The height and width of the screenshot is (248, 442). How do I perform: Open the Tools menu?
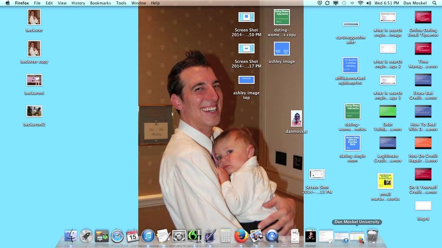(121, 3)
